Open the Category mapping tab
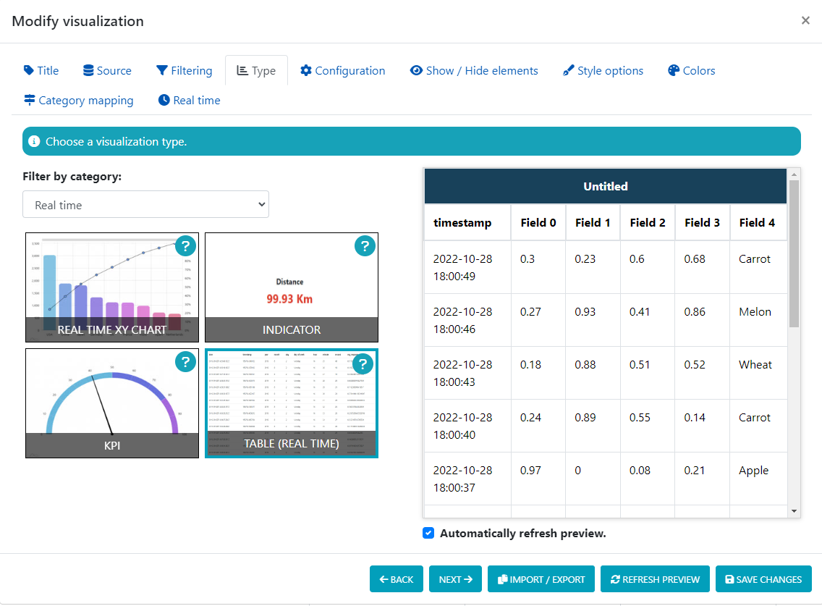 (x=79, y=100)
